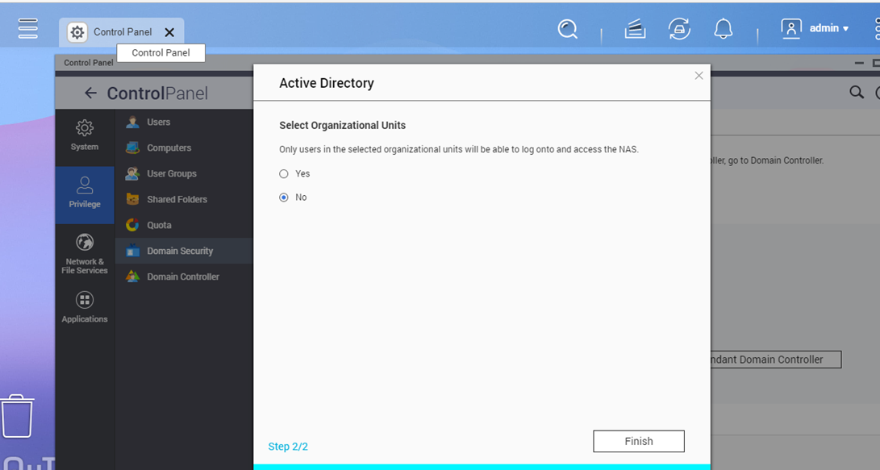Viewport: 880px width, 470px height.
Task: Minimize the Control Panel window
Action: 859,63
